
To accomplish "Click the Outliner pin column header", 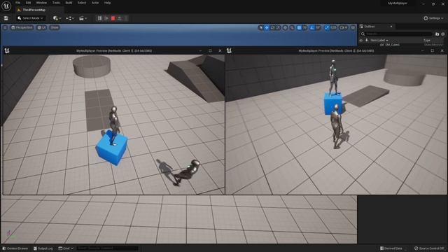I will [x=367, y=41].
